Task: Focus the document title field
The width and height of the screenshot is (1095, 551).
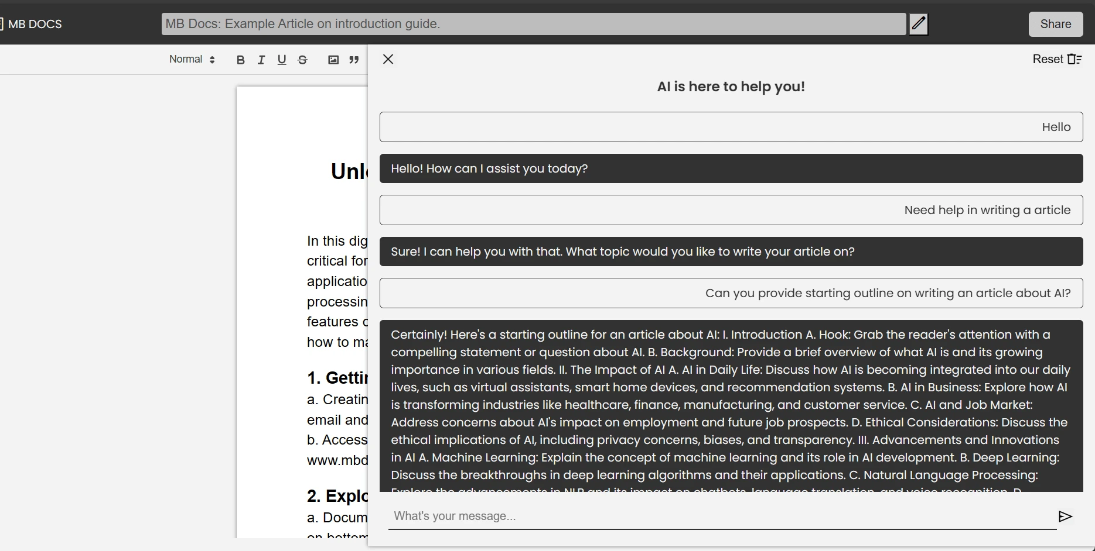Action: tap(534, 24)
